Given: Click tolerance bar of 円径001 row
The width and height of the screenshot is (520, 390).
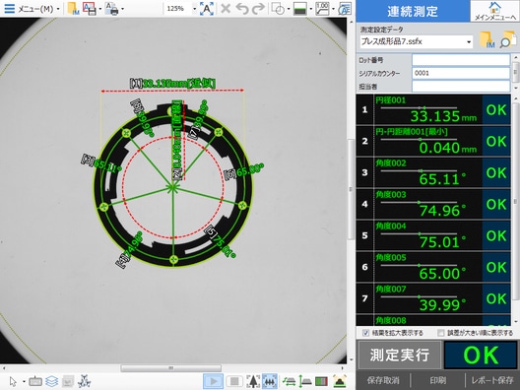Looking at the screenshot, I should coord(419,107).
